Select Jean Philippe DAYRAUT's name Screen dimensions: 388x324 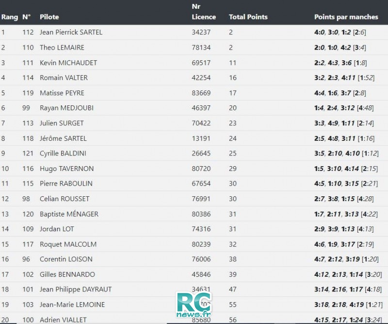(x=76, y=290)
